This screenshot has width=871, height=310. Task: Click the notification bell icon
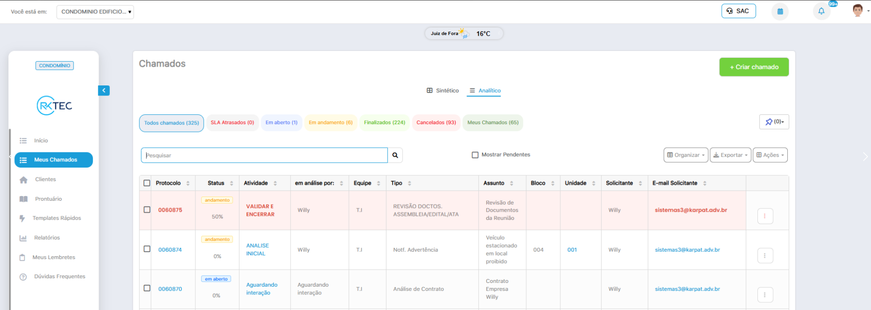coord(821,11)
